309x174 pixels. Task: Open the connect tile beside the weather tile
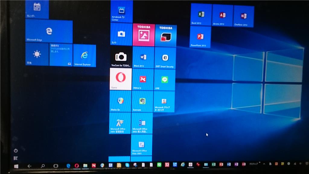coord(61,55)
